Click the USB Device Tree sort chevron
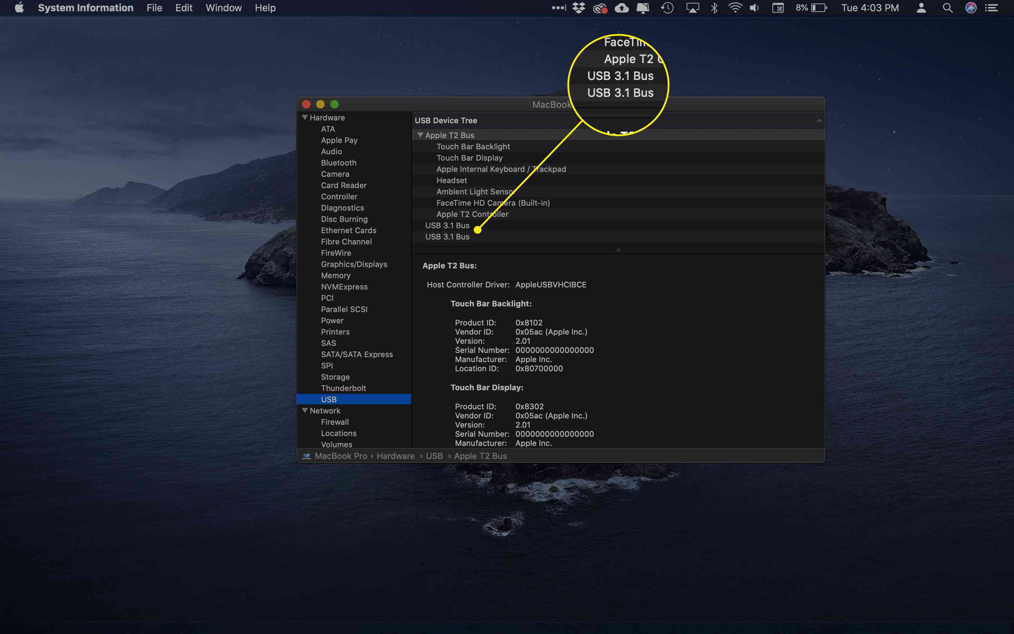 819,121
